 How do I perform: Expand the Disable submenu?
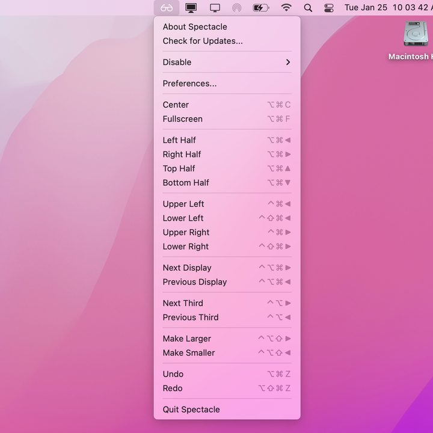click(x=227, y=62)
